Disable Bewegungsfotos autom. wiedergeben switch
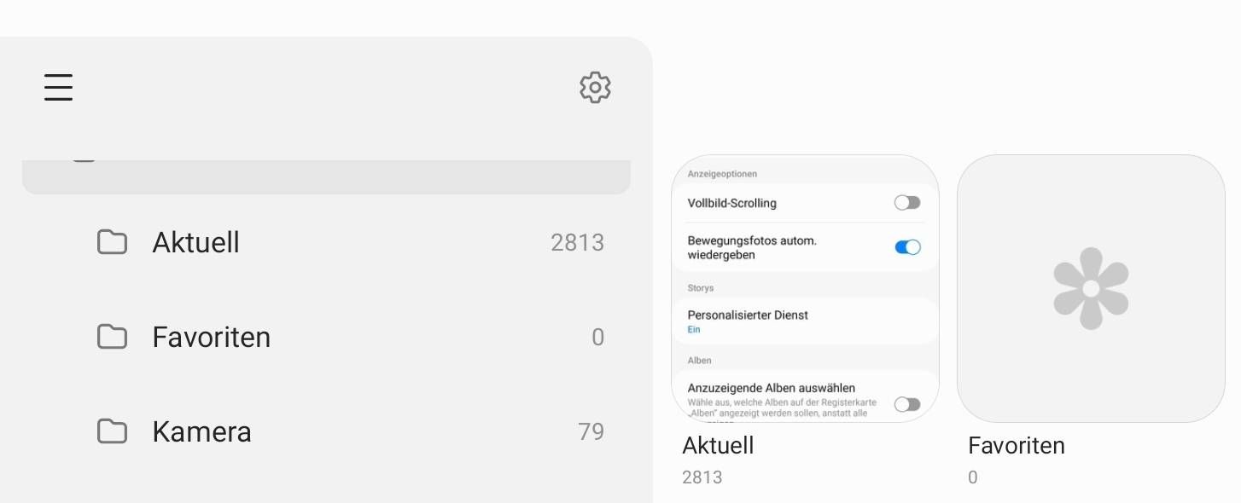This screenshot has height=503, width=1241. coord(906,247)
